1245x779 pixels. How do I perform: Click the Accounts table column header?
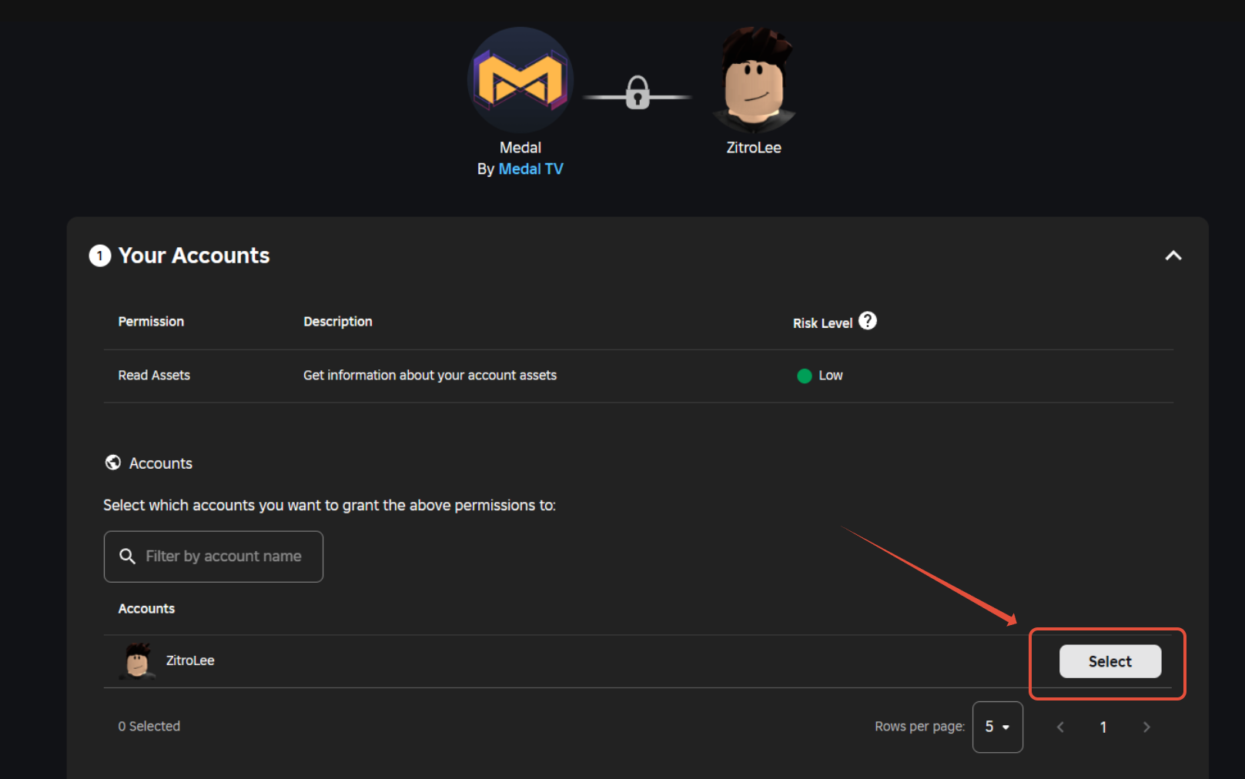click(x=146, y=608)
